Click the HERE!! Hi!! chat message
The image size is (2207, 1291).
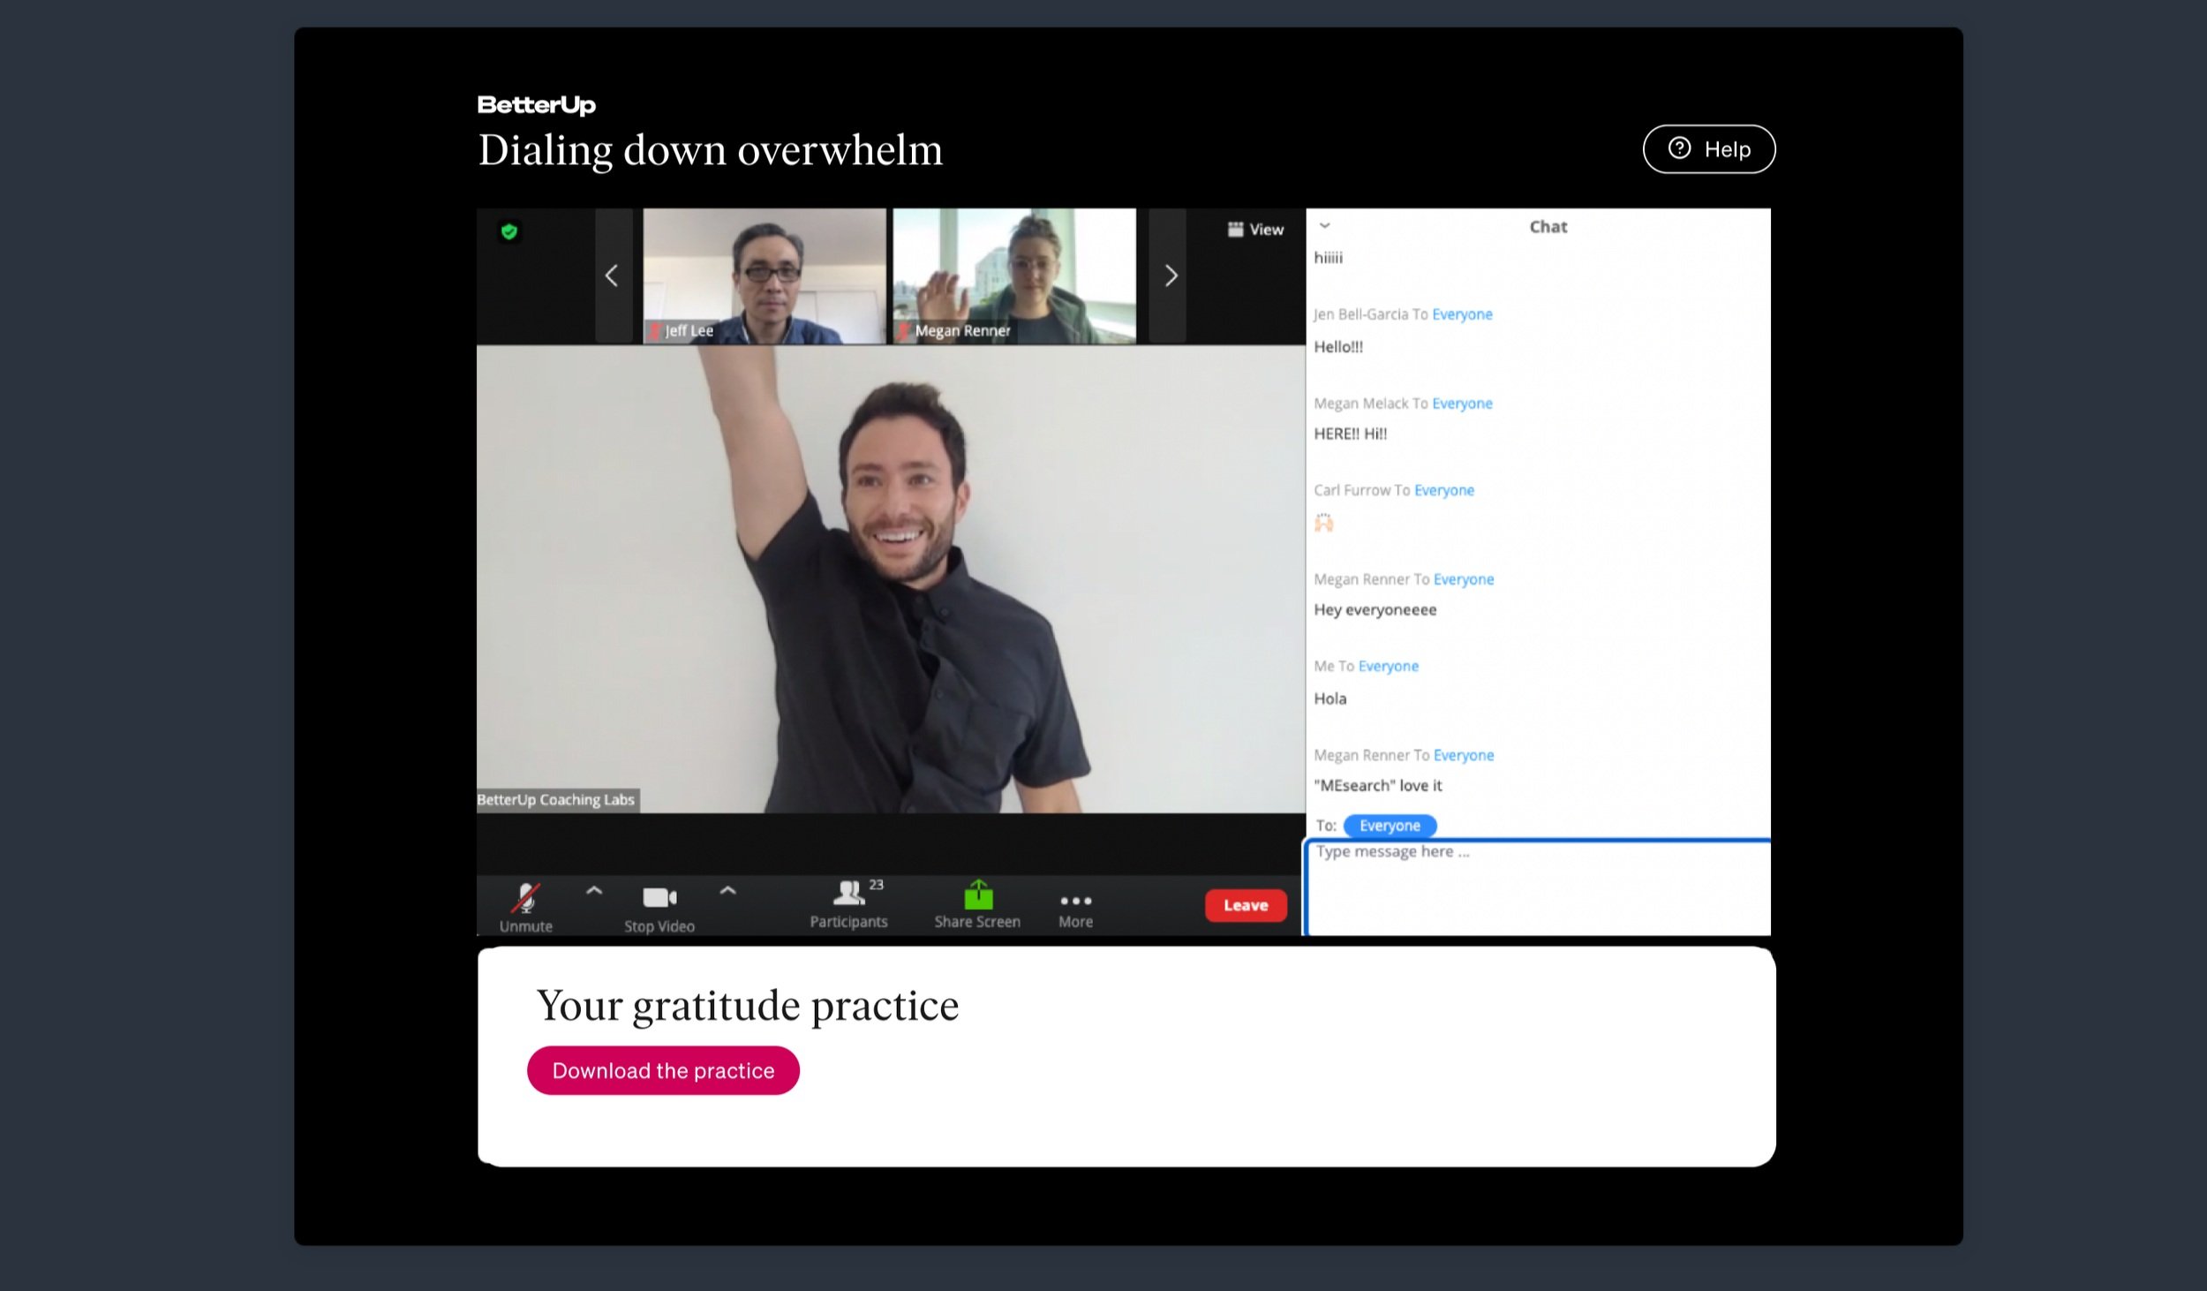point(1351,434)
